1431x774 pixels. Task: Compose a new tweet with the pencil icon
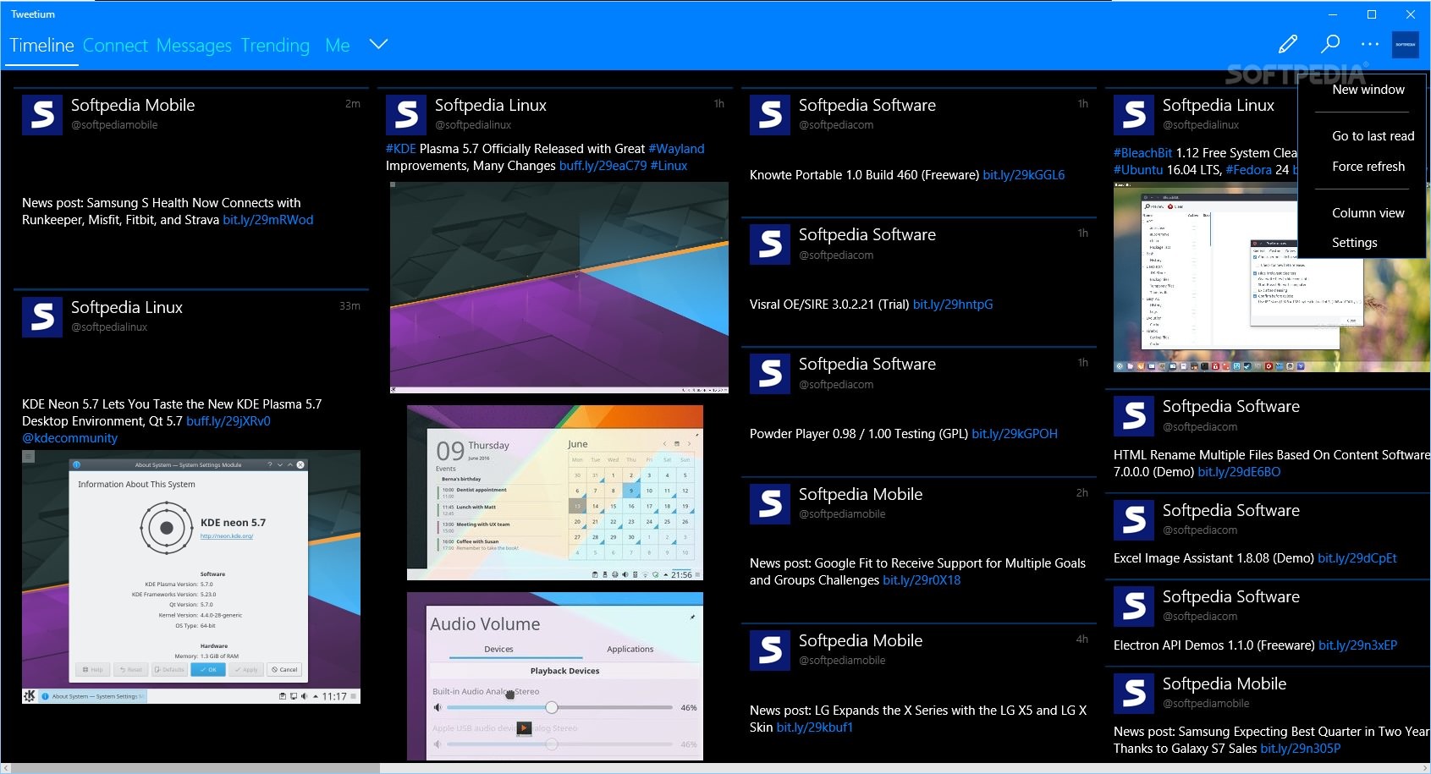click(x=1288, y=44)
